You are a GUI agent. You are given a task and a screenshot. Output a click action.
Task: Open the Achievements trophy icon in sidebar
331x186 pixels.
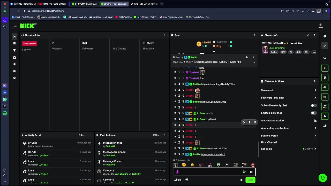coord(14,50)
